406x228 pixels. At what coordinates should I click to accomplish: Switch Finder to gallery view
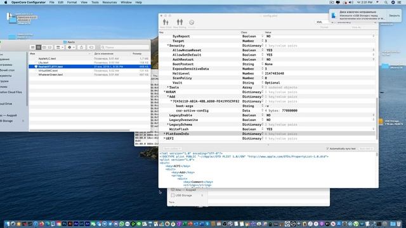coord(49,47)
